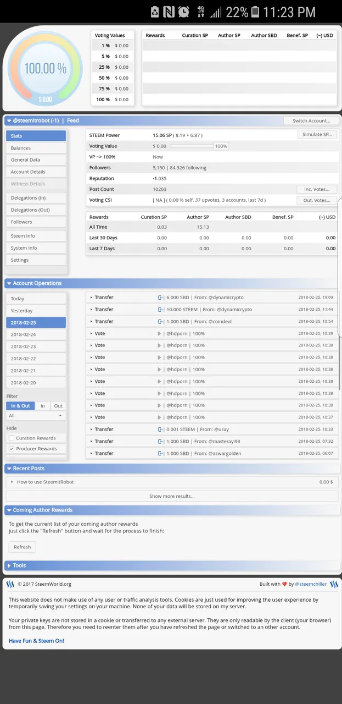Select the In & Out filter toggle
Image resolution: width=342 pixels, height=704 pixels.
(x=20, y=406)
